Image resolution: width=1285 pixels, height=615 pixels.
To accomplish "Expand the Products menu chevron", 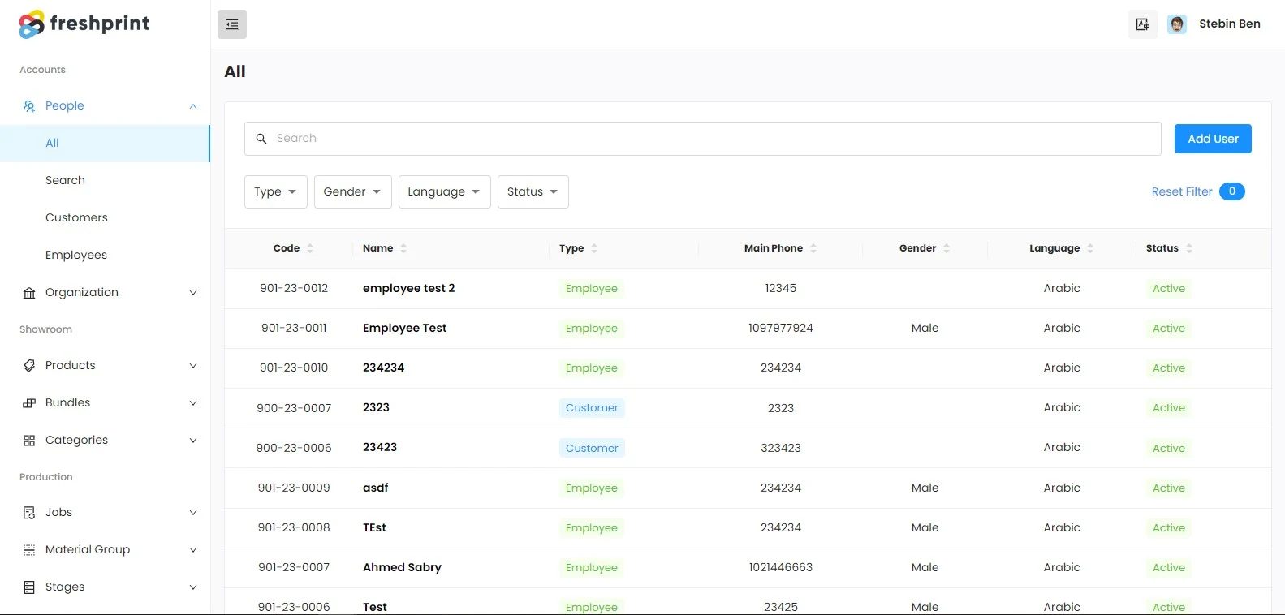I will 193,366.
